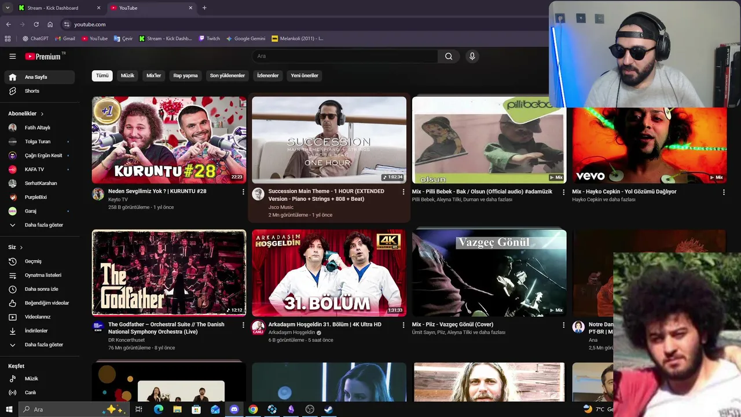
Task: Open the Windows Start menu
Action: click(x=9, y=409)
